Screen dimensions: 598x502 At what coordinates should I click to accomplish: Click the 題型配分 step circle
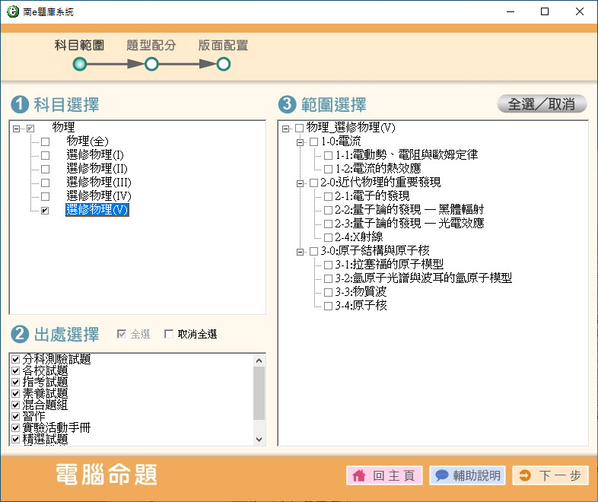[151, 65]
